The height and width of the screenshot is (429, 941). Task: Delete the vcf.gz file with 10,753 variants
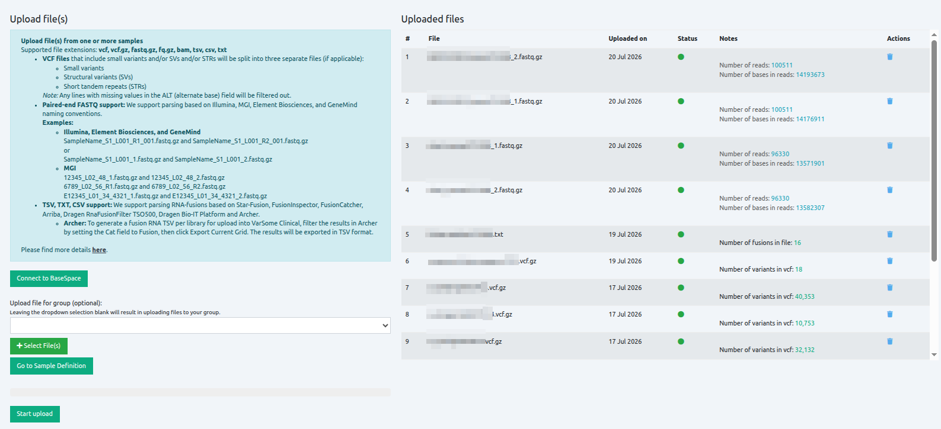point(889,314)
